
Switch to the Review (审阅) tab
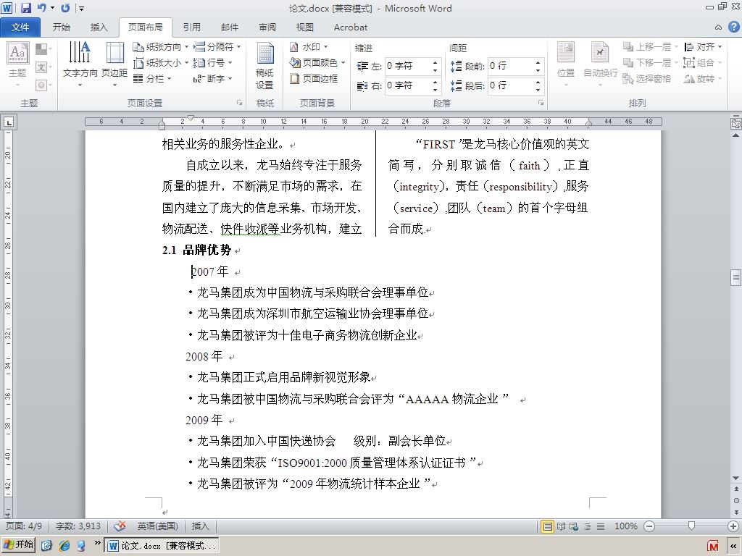click(x=267, y=28)
